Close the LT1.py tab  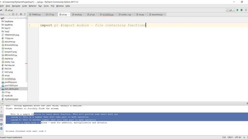click(56, 15)
